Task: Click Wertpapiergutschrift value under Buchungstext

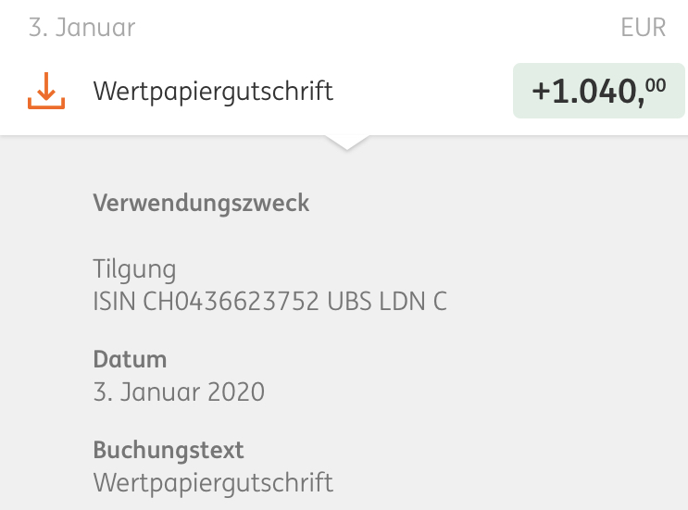Action: 212,482
